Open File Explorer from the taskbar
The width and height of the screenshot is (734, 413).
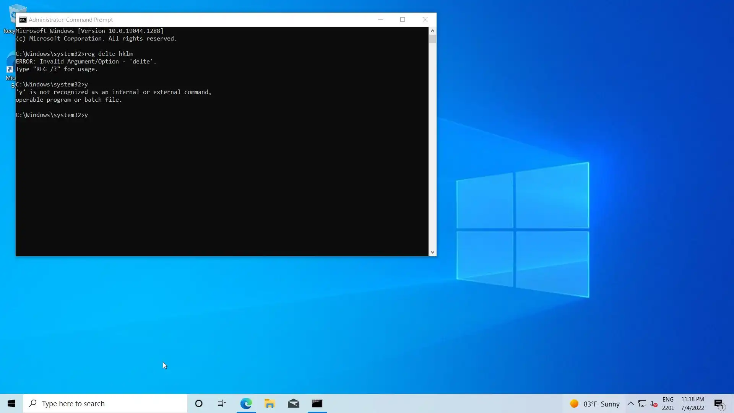point(270,403)
